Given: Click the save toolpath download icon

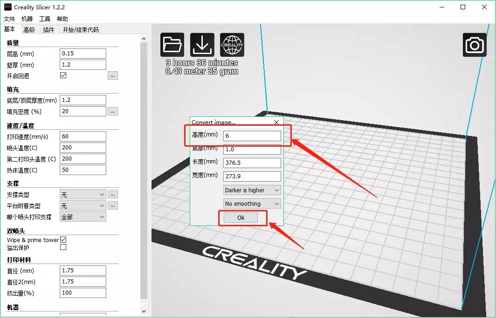Looking at the screenshot, I should click(x=202, y=45).
